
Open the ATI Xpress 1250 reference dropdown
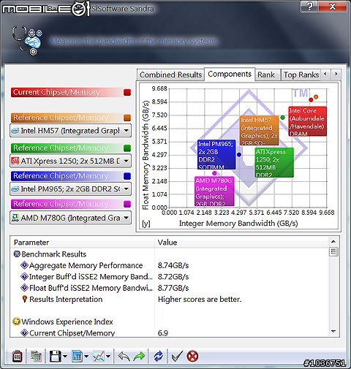coord(70,161)
